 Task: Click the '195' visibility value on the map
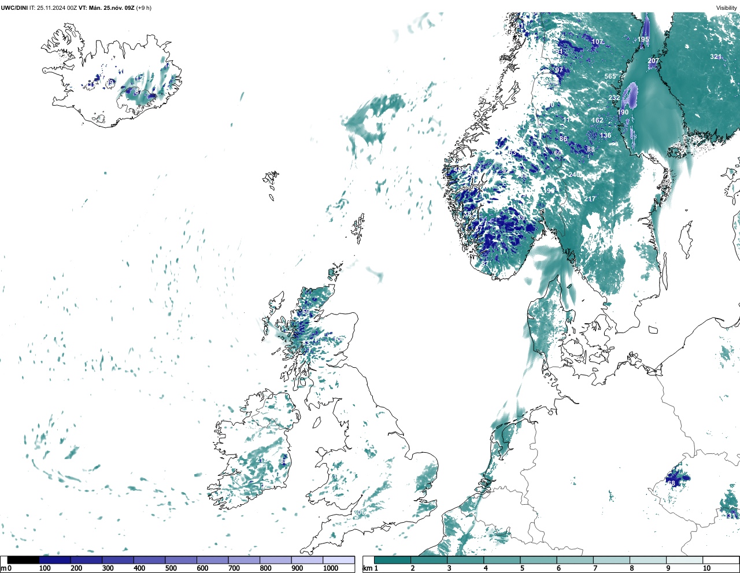643,40
